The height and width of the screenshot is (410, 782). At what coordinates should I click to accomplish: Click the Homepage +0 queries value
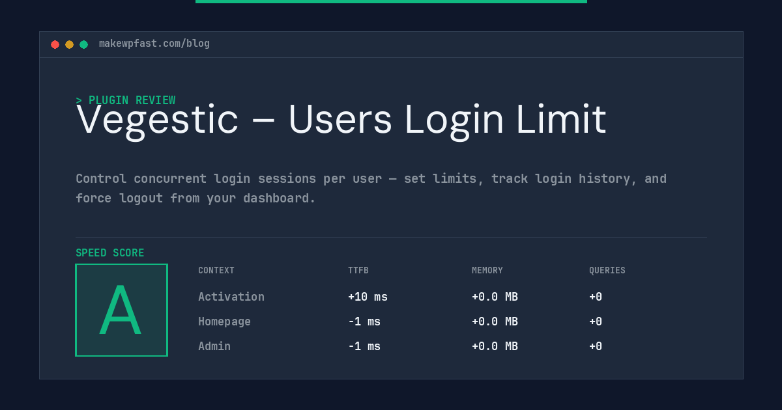[596, 321]
